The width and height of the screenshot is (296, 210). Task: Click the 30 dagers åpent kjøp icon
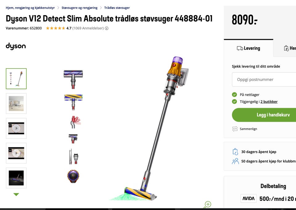(235, 152)
